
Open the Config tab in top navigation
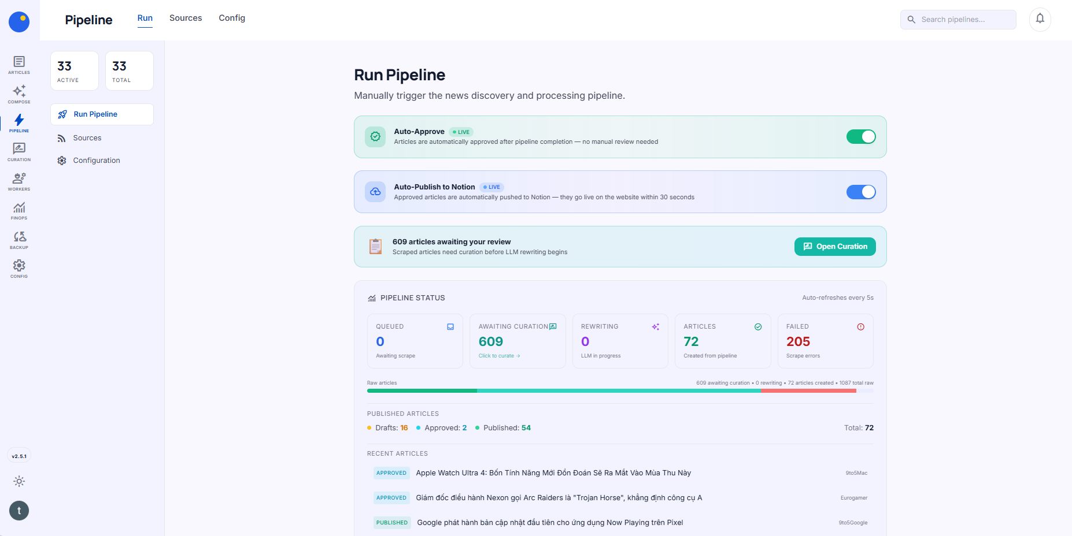tap(231, 18)
